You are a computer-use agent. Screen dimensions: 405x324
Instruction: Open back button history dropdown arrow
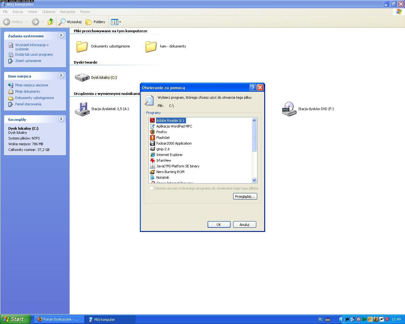tap(27, 22)
